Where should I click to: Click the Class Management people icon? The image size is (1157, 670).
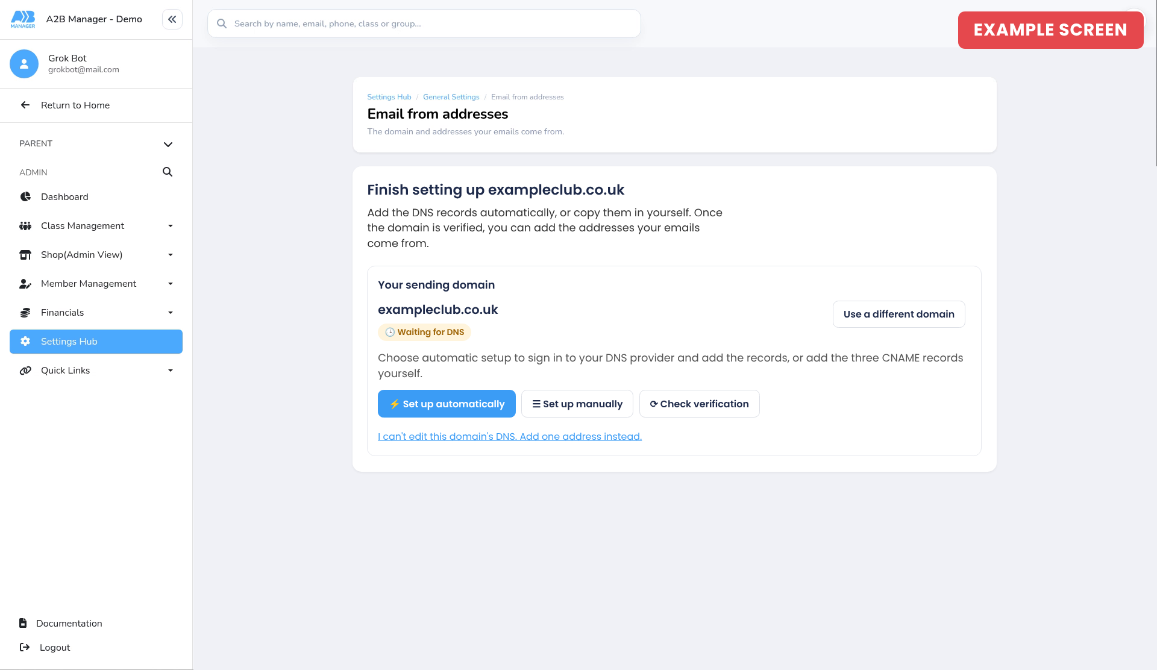pos(25,226)
